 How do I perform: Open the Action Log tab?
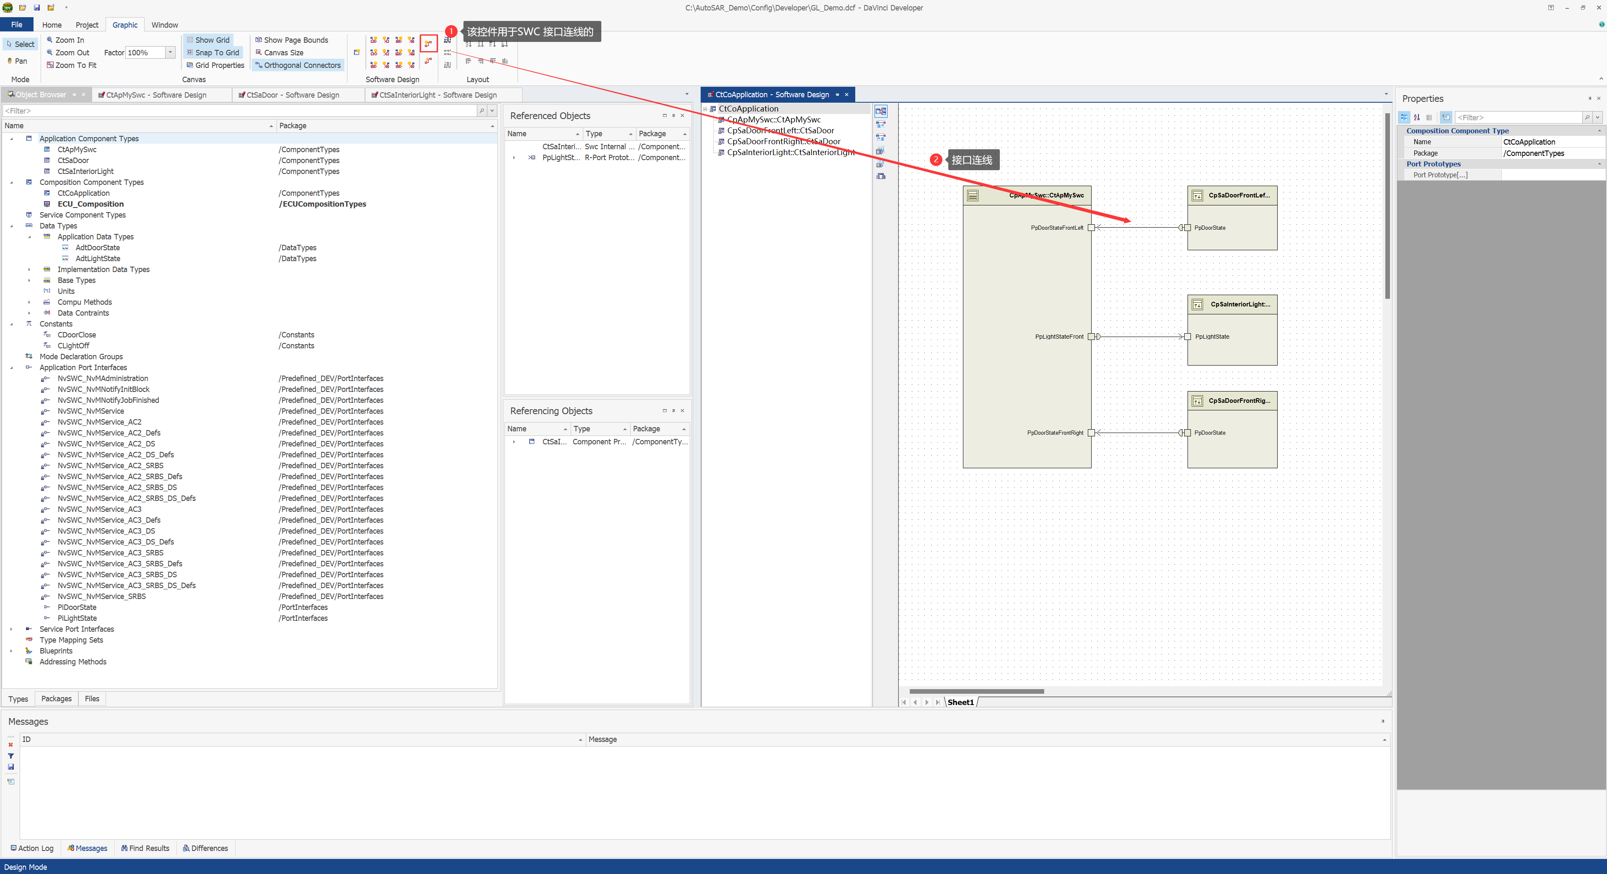pyautogui.click(x=32, y=848)
